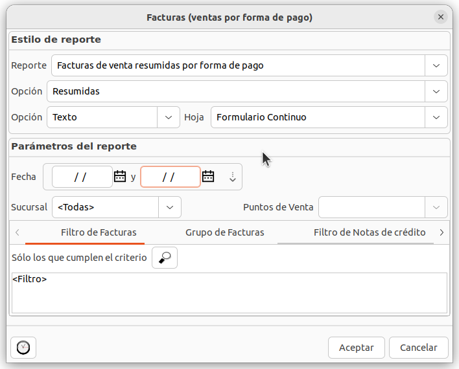Expand the Hoja Formulario Continuo dropdown
The height and width of the screenshot is (369, 459).
436,117
